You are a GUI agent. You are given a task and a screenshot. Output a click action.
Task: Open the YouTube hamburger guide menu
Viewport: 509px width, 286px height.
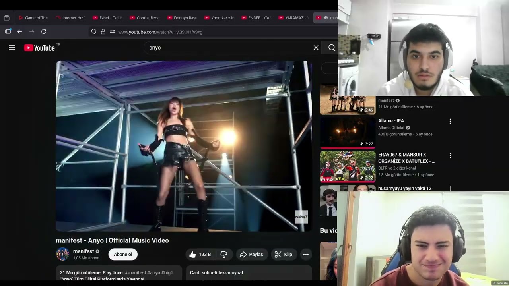pos(12,48)
